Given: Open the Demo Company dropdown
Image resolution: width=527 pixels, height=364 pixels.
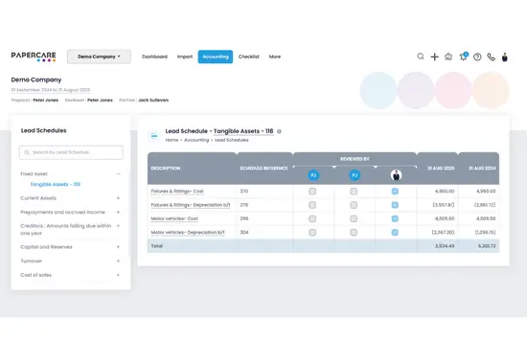Looking at the screenshot, I should tap(99, 57).
